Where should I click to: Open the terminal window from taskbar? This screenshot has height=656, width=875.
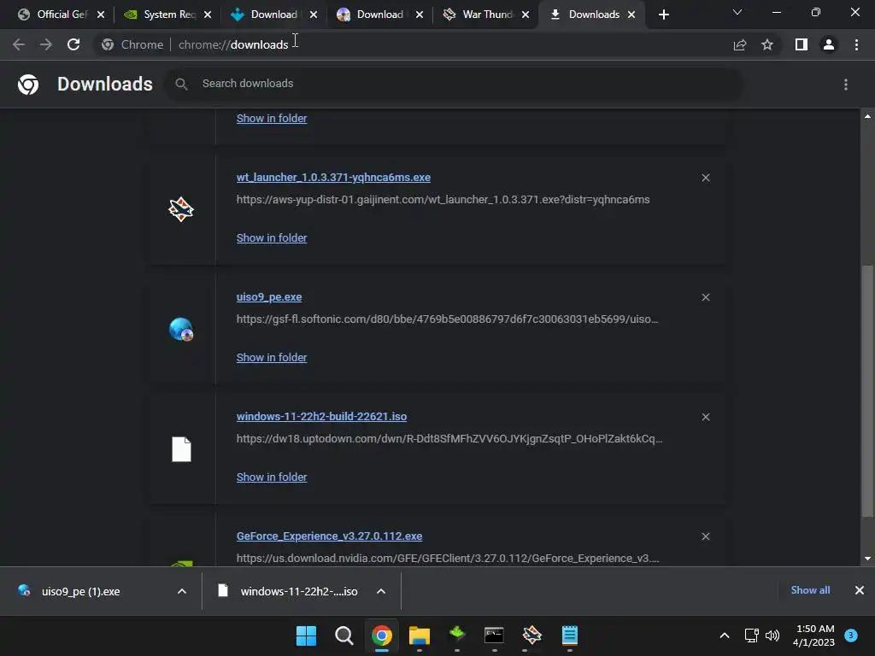click(494, 635)
